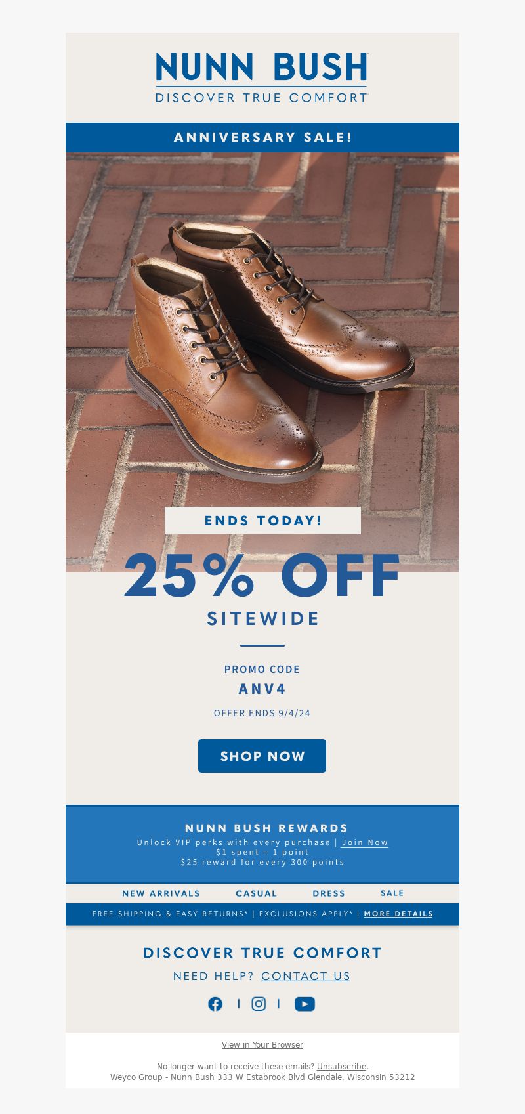Image resolution: width=525 pixels, height=1114 pixels.
Task: Open the Facebook icon link
Action: (x=215, y=1004)
